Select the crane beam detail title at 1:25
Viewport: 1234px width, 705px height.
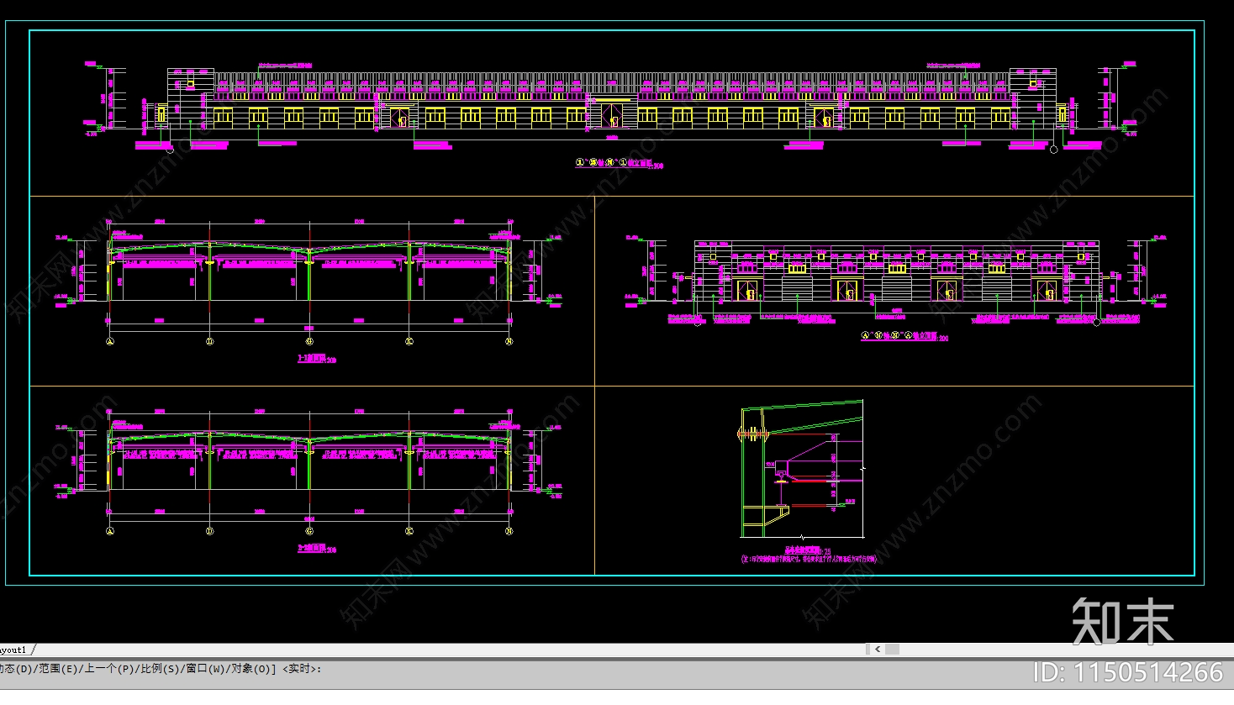click(x=808, y=551)
